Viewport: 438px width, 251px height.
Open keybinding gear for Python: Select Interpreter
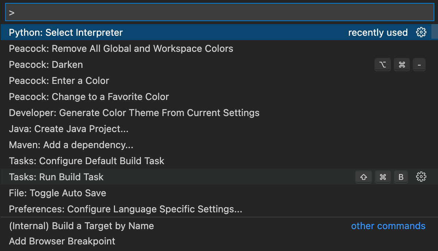tap(421, 32)
